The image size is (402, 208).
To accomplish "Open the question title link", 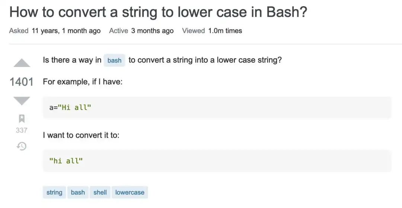I will point(158,13).
